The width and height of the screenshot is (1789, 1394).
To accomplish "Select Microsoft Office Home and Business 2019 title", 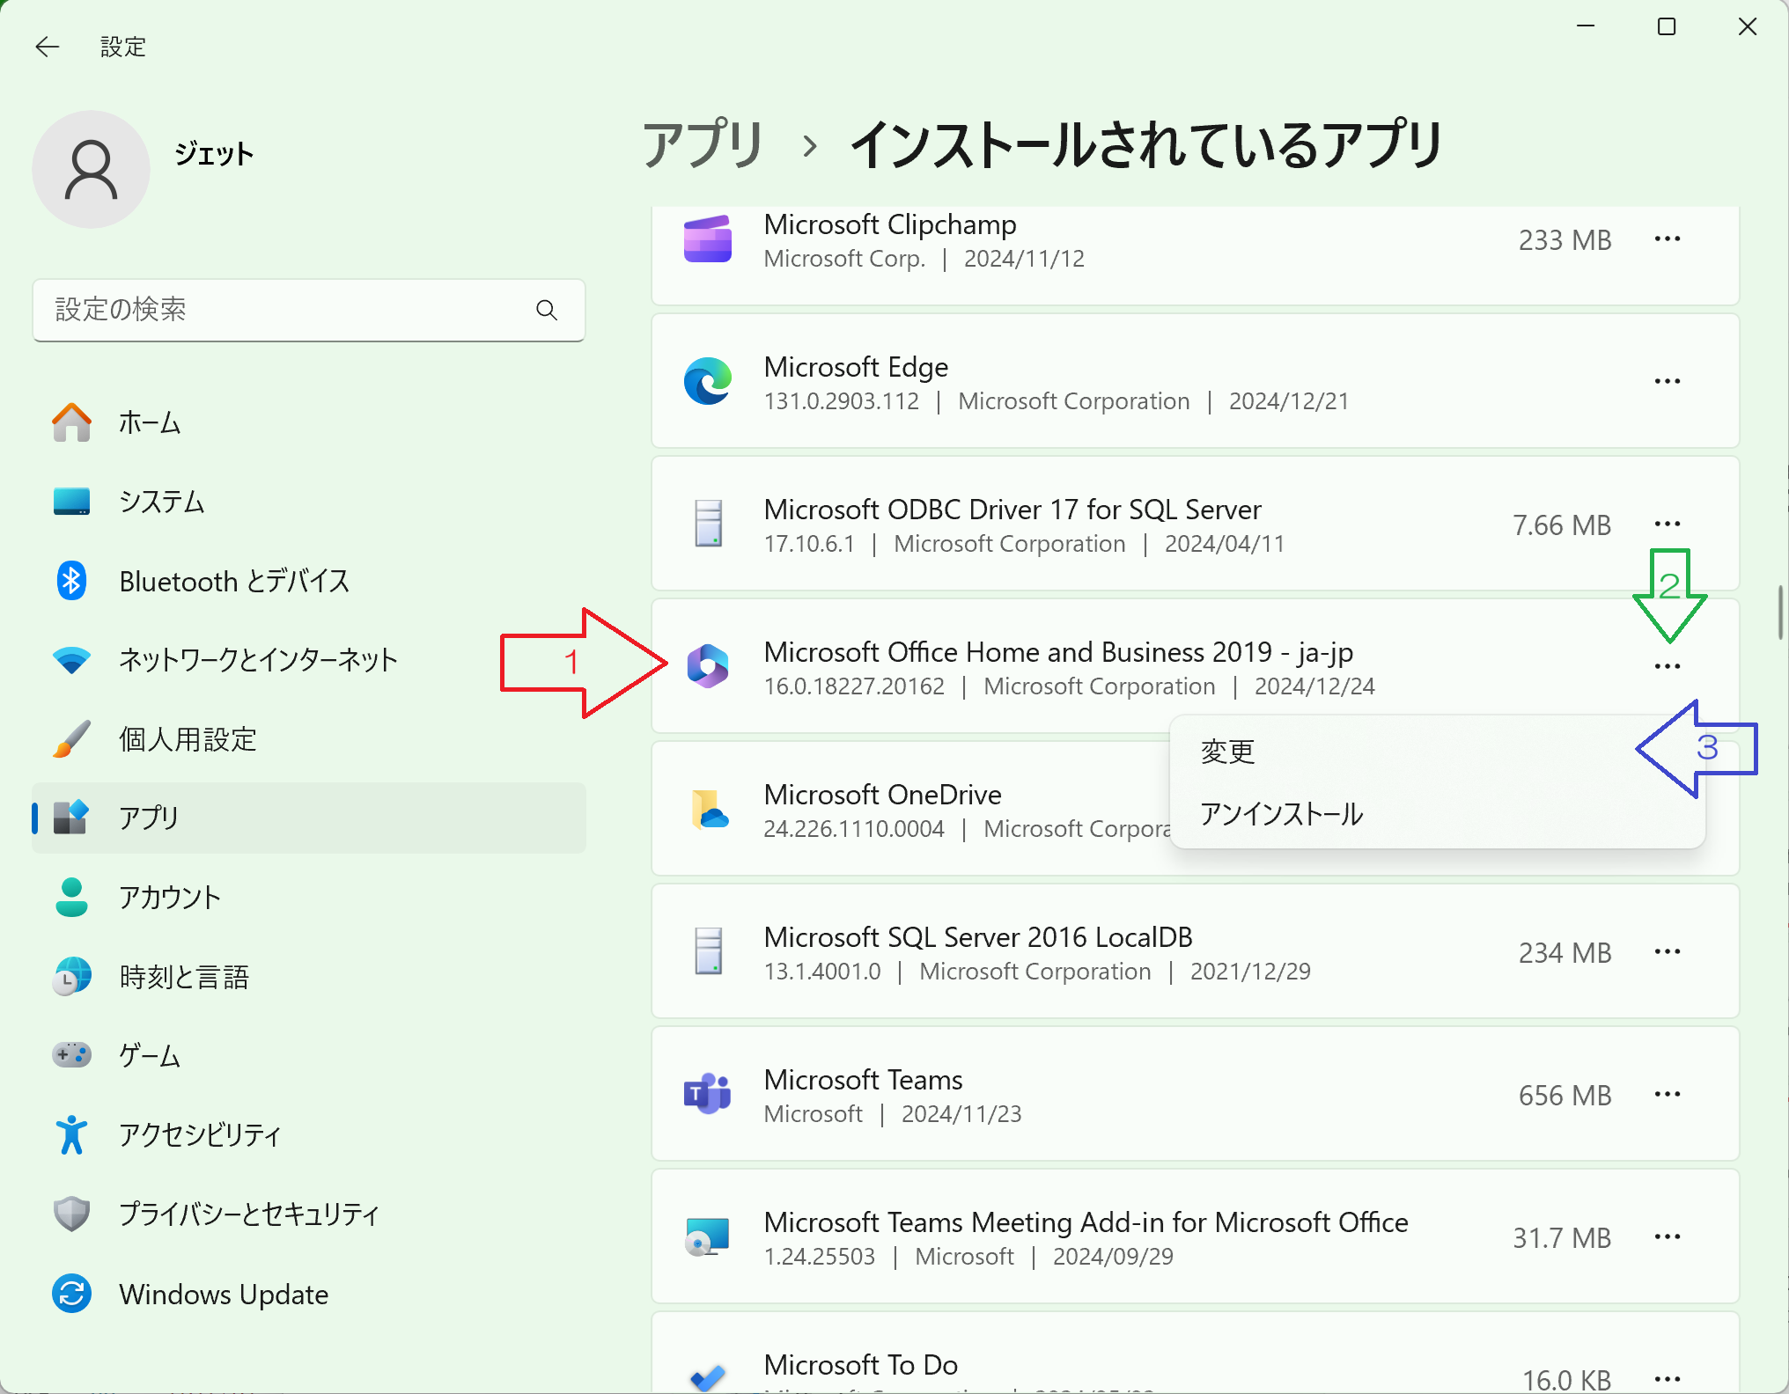I will (x=1058, y=652).
